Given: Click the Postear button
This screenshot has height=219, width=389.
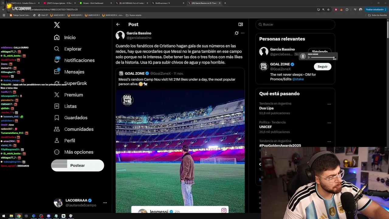Looking at the screenshot, I should tap(77, 165).
